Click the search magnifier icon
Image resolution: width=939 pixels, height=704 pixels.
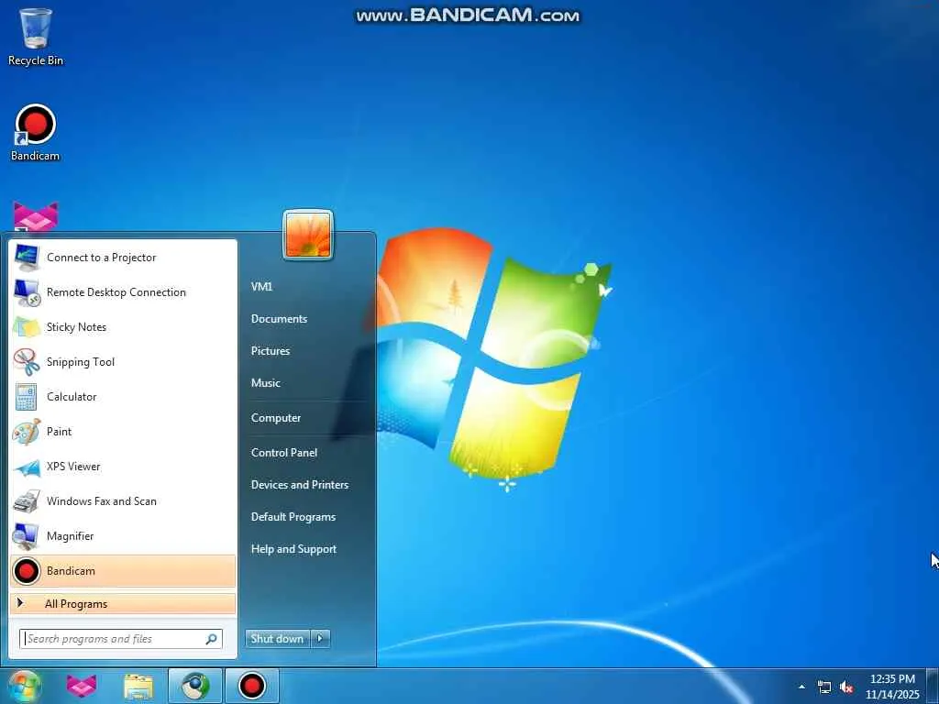[212, 639]
